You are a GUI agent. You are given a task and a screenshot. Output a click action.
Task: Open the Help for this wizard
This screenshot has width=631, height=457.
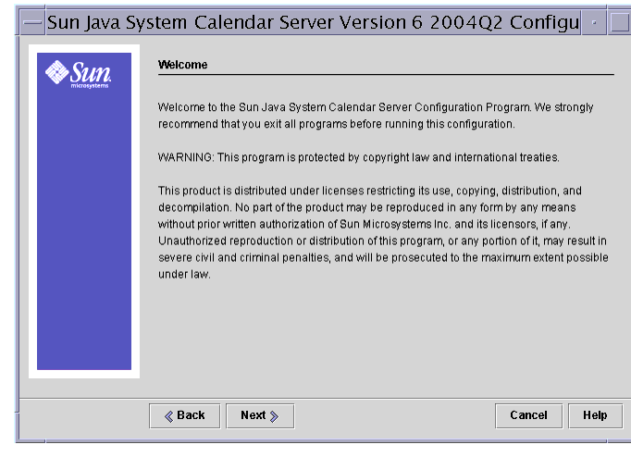tap(595, 415)
